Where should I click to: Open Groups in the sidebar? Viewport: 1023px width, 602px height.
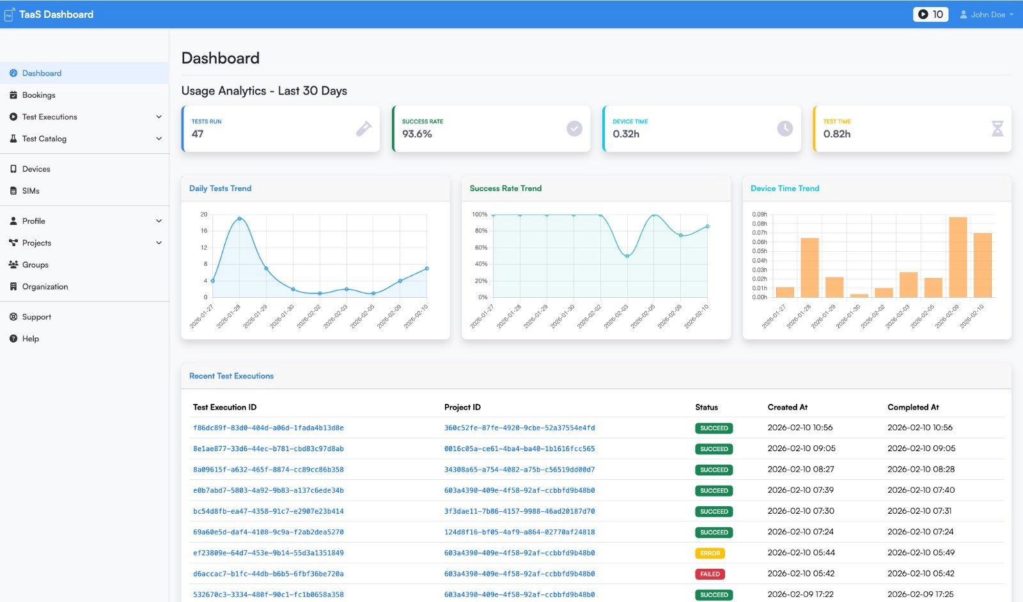click(84, 265)
